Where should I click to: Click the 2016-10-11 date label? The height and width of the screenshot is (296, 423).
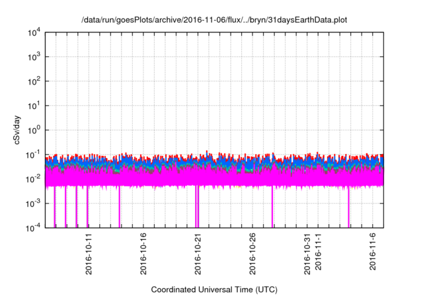point(89,254)
